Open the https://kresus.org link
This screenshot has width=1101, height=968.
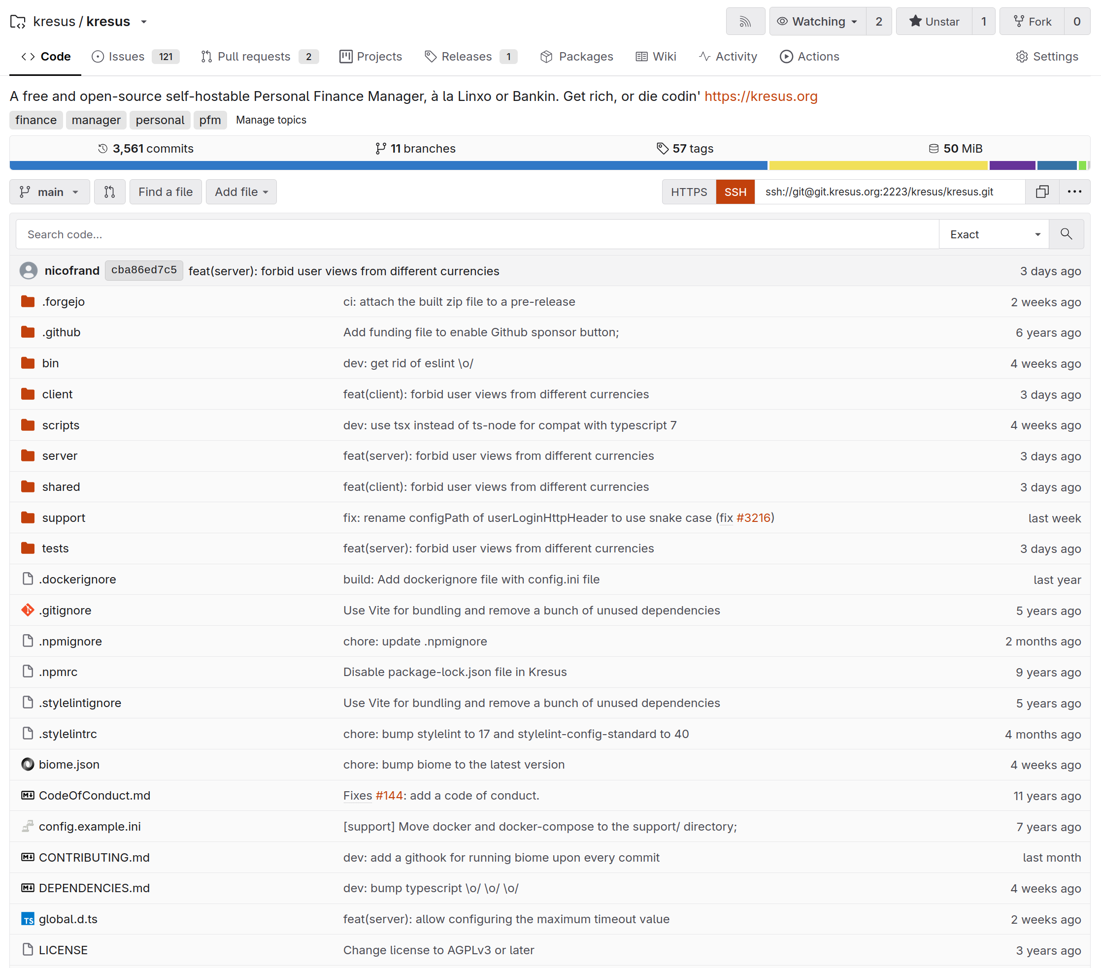tap(761, 97)
